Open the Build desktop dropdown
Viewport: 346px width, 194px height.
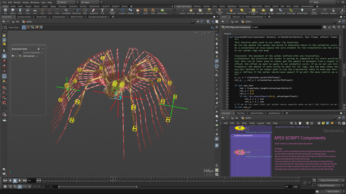point(68,2)
